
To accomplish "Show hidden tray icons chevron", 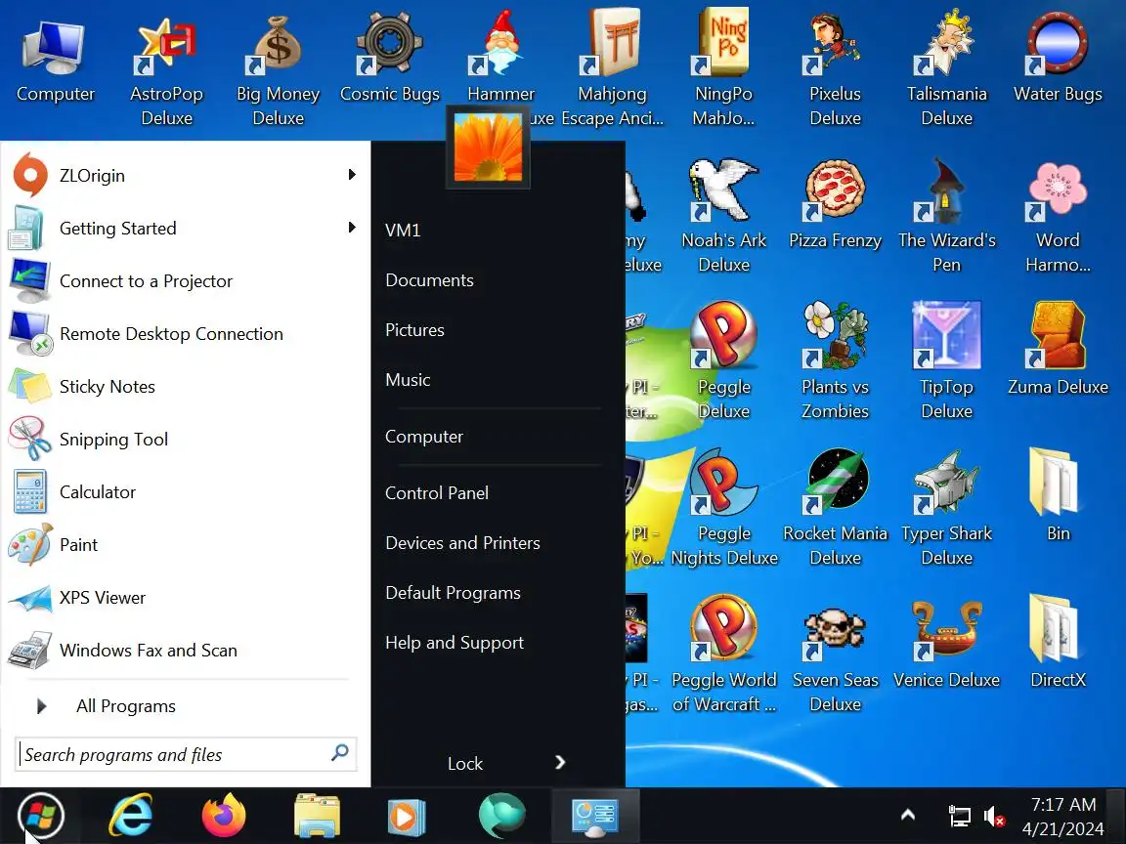I will click(908, 816).
